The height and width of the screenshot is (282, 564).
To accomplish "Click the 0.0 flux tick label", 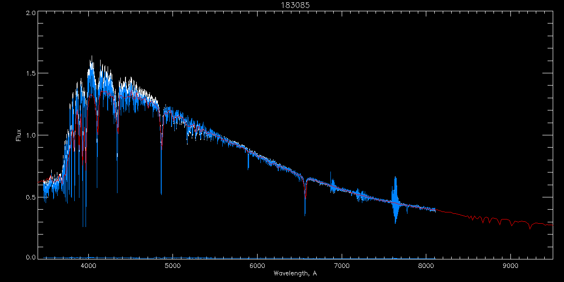I will (x=31, y=258).
